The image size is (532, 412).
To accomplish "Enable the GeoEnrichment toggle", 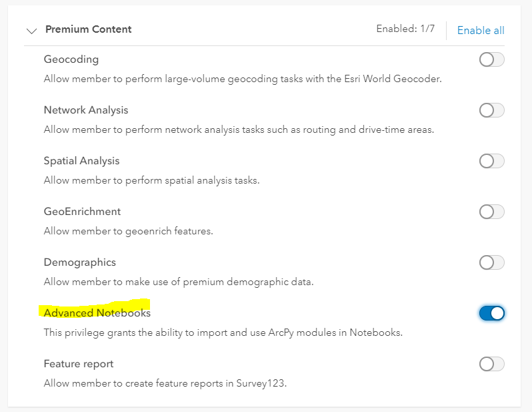I will (491, 212).
